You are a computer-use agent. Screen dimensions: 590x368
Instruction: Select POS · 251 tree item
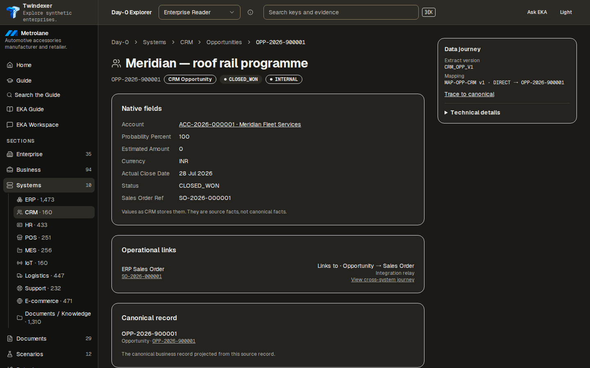54,238
